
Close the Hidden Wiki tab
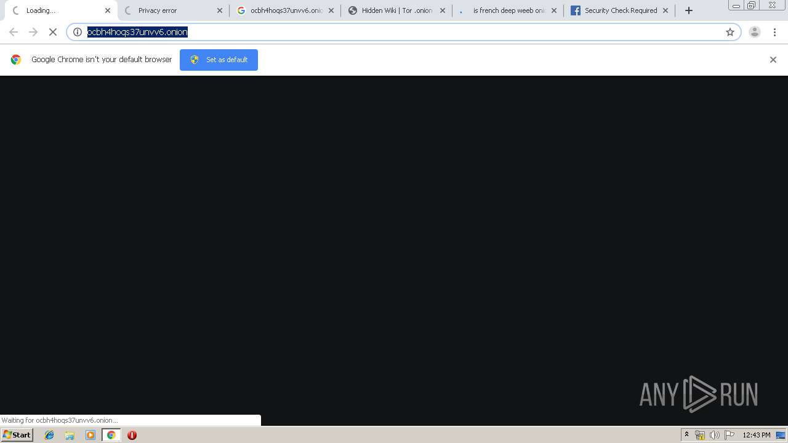[443, 10]
